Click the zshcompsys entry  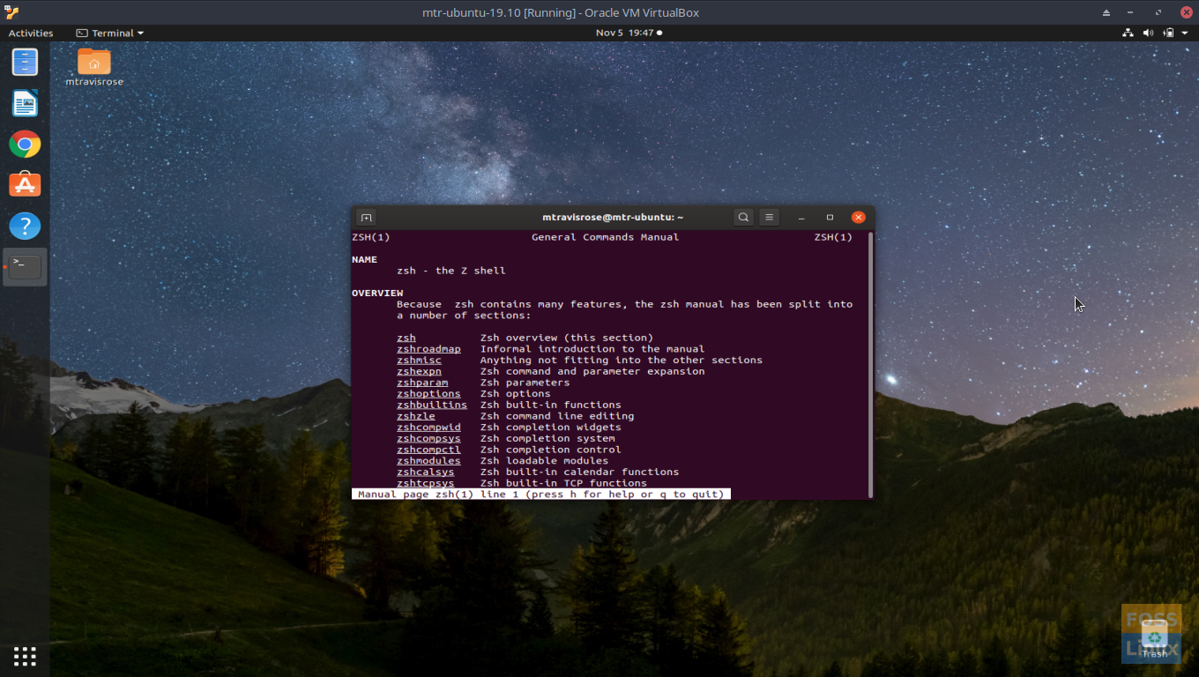[x=428, y=438]
